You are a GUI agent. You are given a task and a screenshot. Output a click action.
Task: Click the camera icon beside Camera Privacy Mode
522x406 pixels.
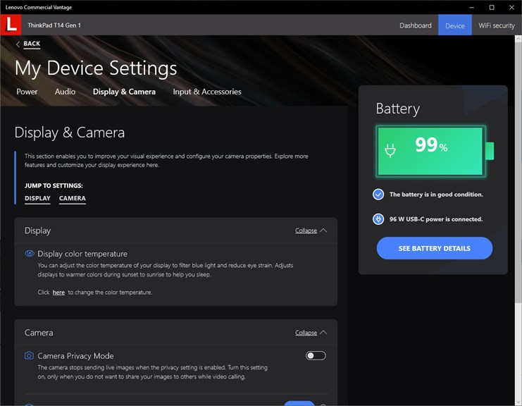tap(30, 355)
